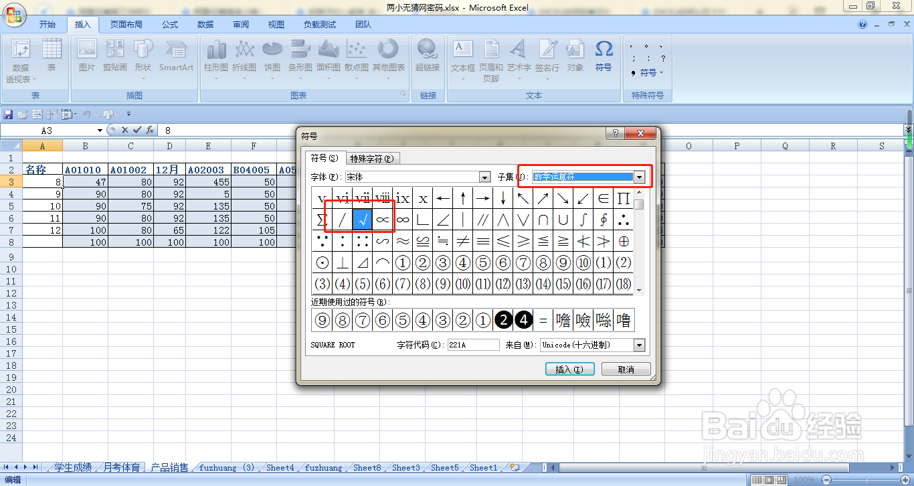The width and height of the screenshot is (914, 486).
Task: Insert a 图片 picture from ribbon
Action: [x=87, y=56]
